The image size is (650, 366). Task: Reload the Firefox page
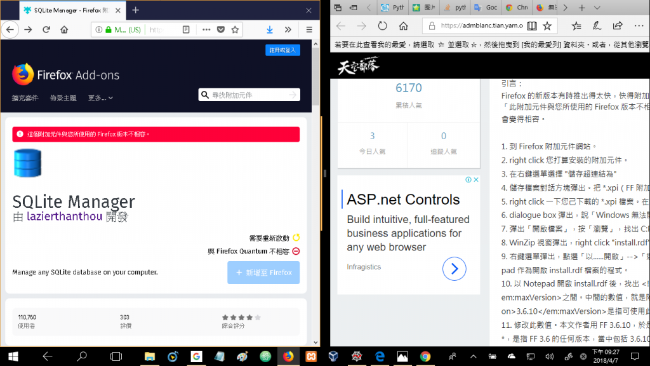(46, 30)
